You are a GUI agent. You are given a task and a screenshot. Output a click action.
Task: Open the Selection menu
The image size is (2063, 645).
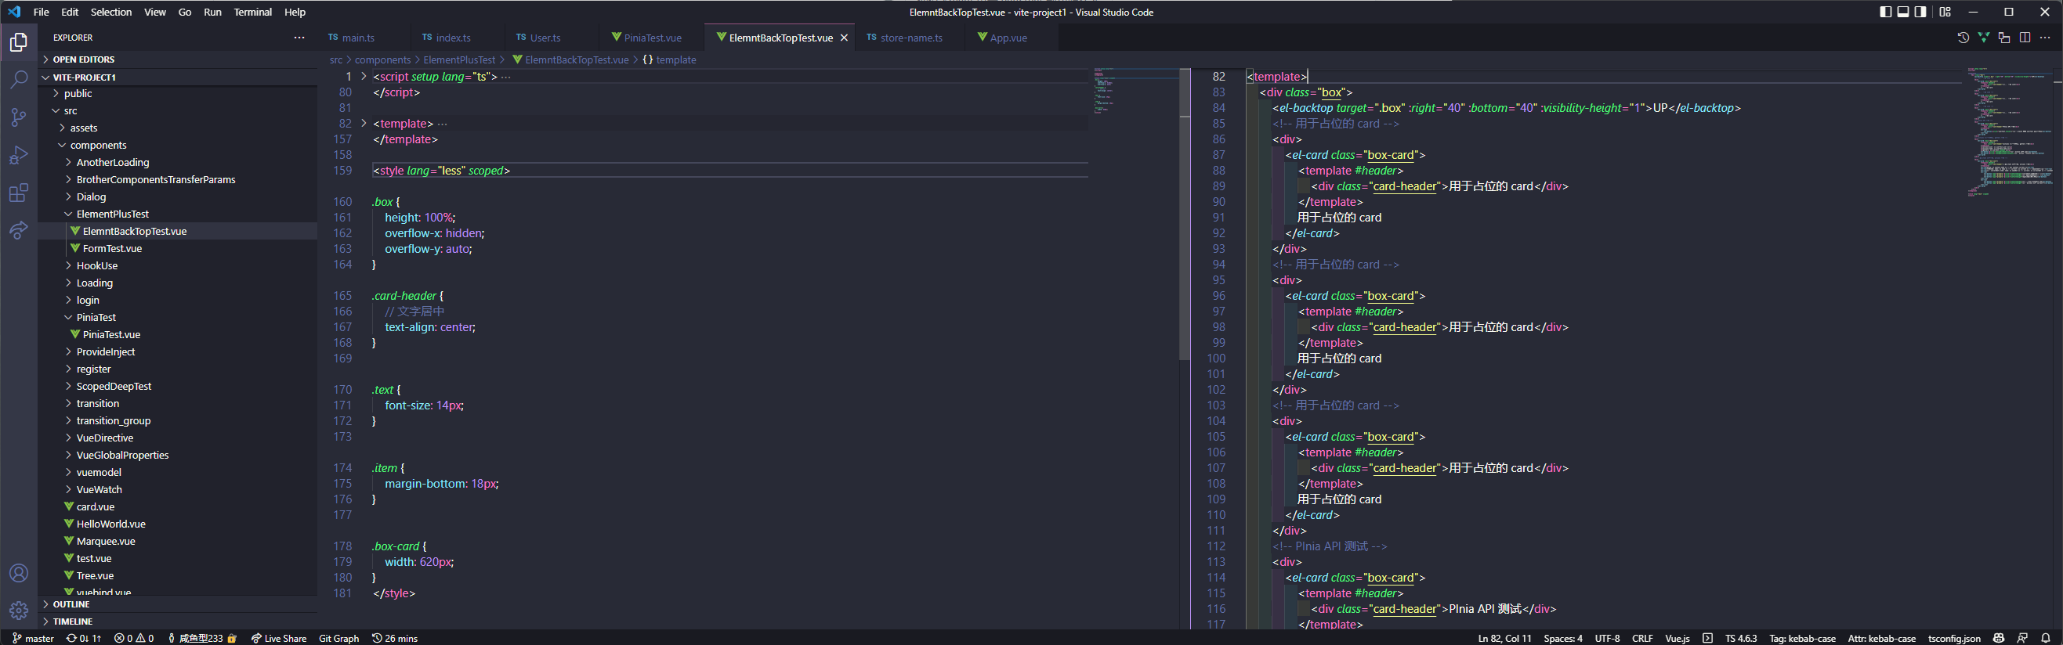pyautogui.click(x=111, y=12)
